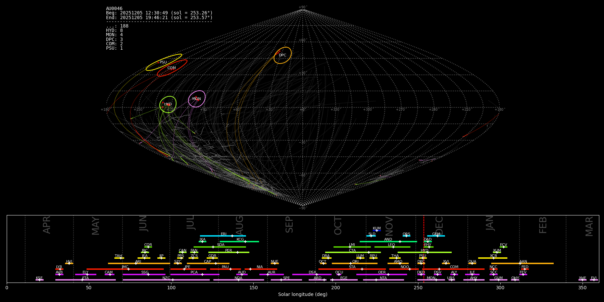Click the EVI shower label on the timeline
This screenshot has height=302, width=604.
point(594,278)
